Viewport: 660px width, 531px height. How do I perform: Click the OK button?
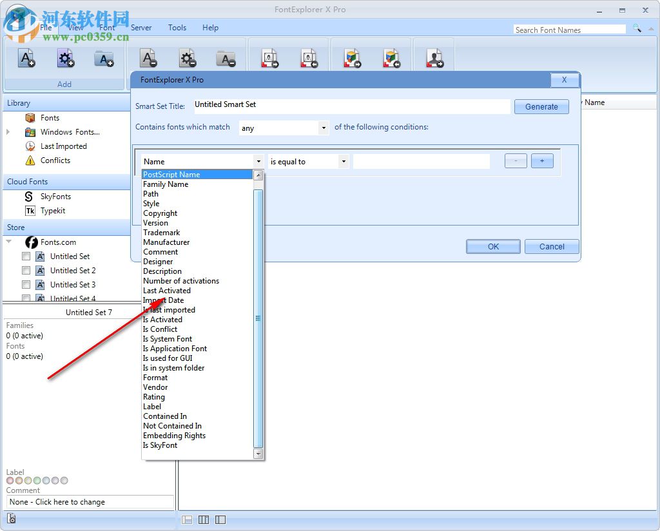point(493,247)
